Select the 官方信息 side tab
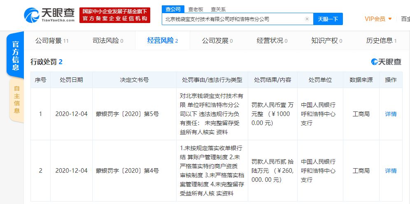This screenshot has height=204, width=410. pyautogui.click(x=16, y=56)
